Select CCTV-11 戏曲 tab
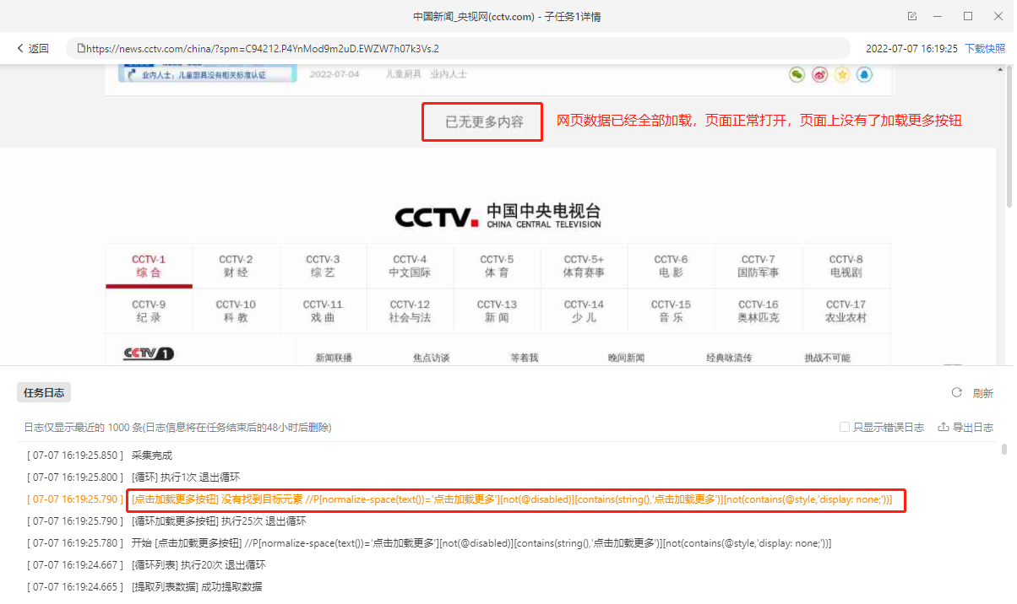This screenshot has height=604, width=1017. [x=323, y=310]
